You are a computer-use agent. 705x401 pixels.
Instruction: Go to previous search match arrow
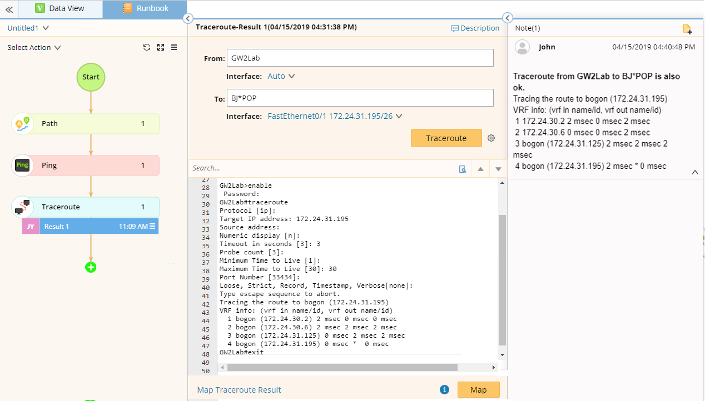click(x=480, y=169)
